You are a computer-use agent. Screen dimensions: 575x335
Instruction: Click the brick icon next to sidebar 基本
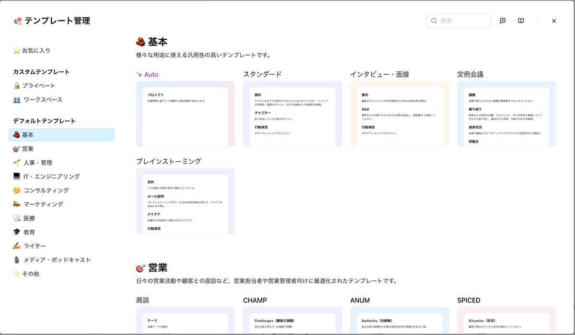click(17, 135)
